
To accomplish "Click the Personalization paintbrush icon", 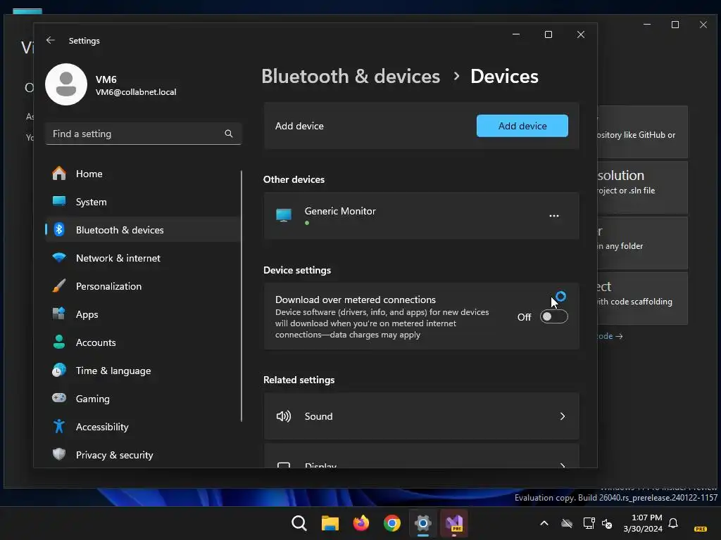I will pyautogui.click(x=59, y=285).
